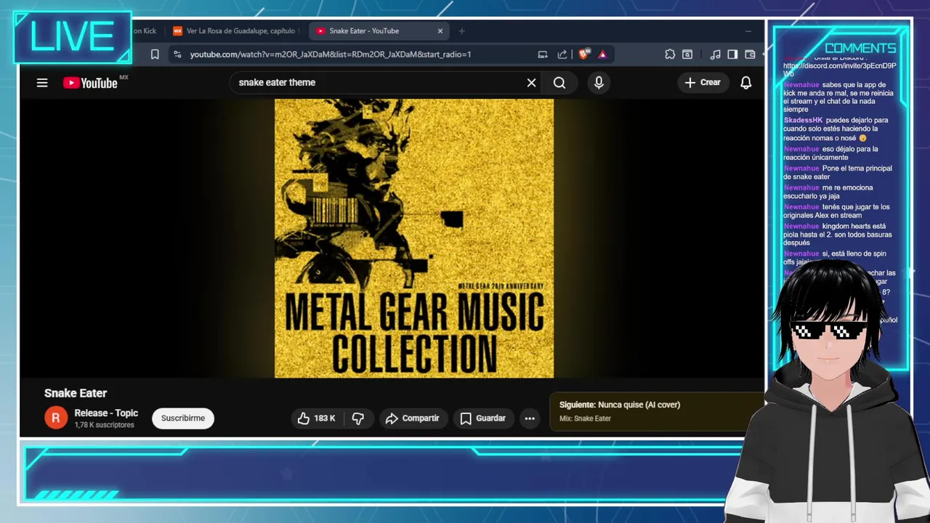Start voice search with the microphone

[x=599, y=83]
